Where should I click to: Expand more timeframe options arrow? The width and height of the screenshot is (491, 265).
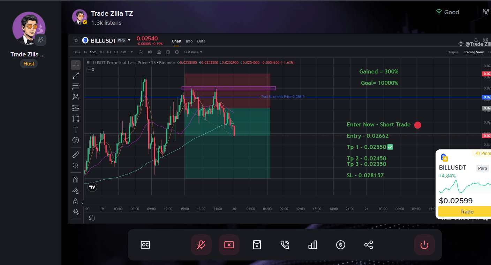click(132, 52)
